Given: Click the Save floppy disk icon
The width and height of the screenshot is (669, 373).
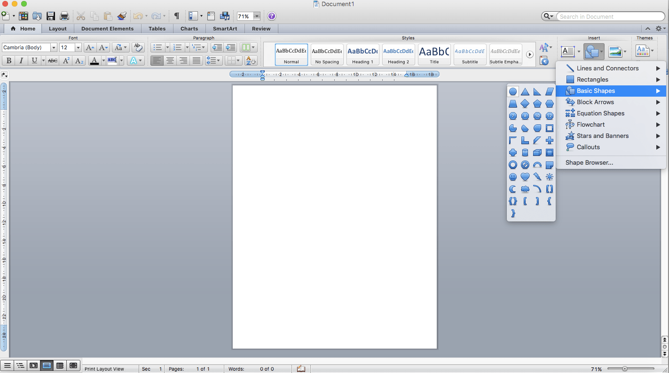Looking at the screenshot, I should tap(51, 16).
